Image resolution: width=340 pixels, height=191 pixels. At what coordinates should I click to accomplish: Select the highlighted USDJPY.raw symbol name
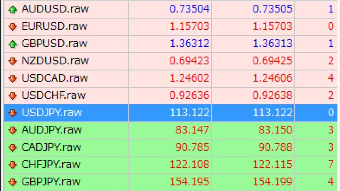tap(52, 112)
